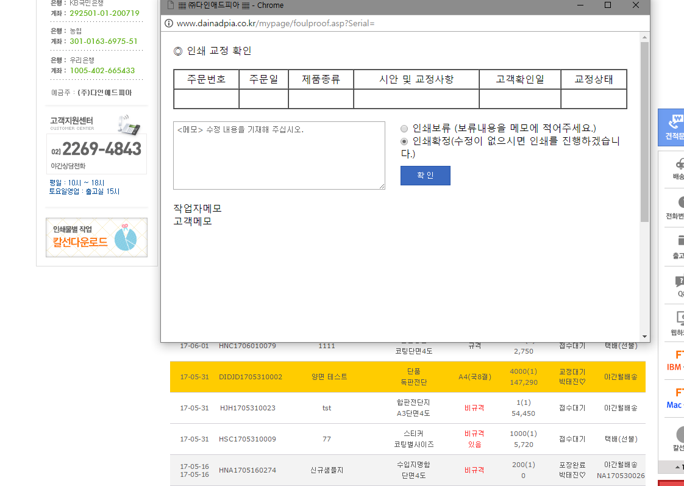Click the 전화번호 phone icon in right sidebar
This screenshot has height=486, width=684.
coord(677,207)
